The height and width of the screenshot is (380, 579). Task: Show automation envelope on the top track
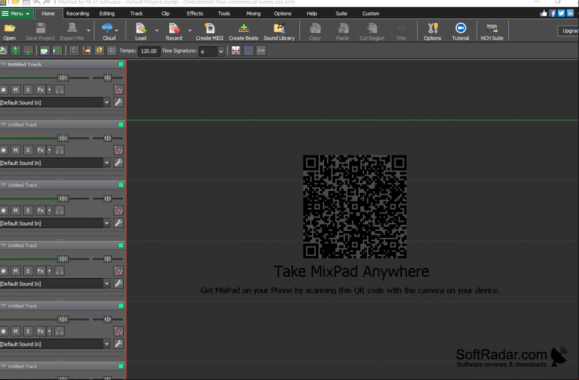(x=119, y=89)
